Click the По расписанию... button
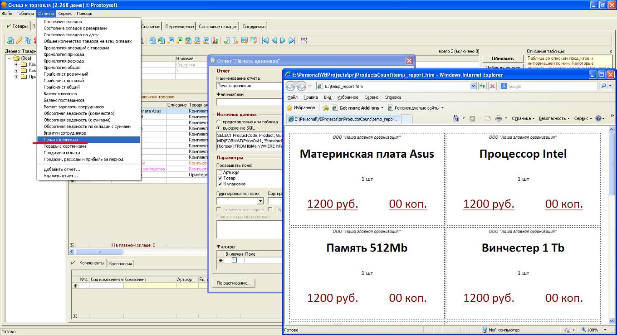The height and width of the screenshot is (335, 617). click(x=234, y=283)
